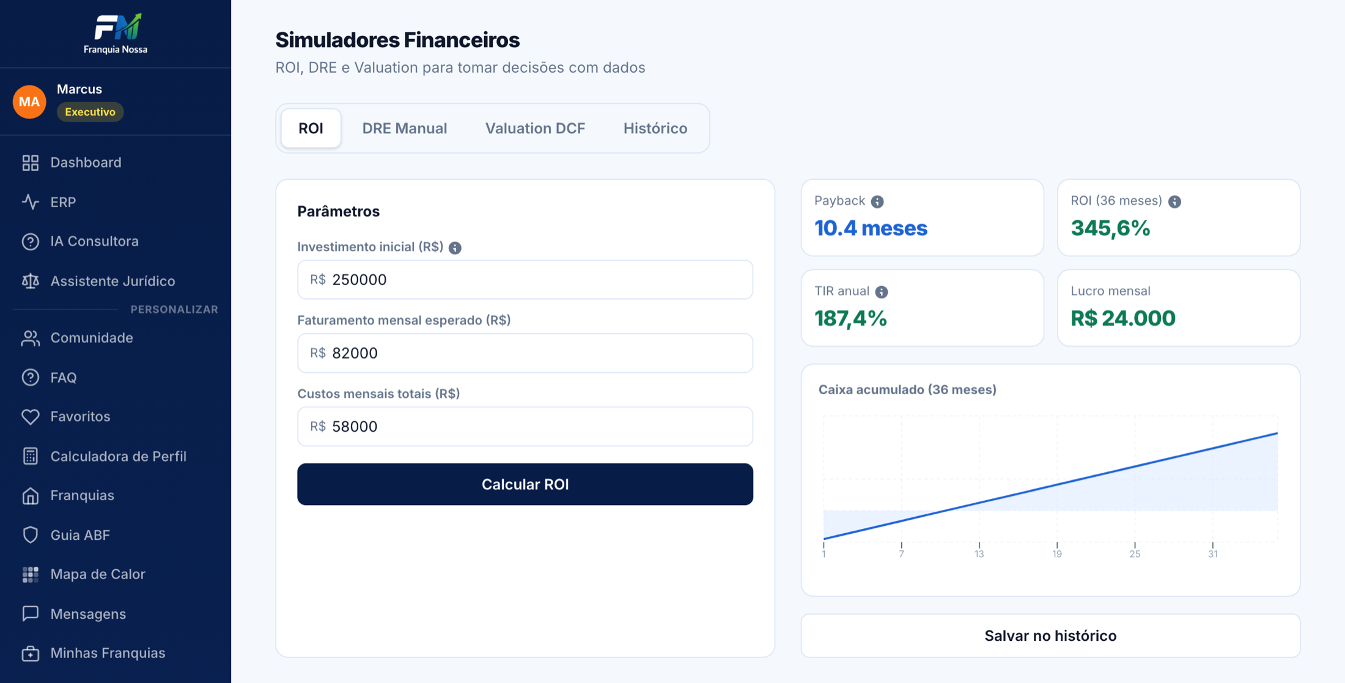Click the Minhas Franquias briefcase icon

(x=30, y=653)
